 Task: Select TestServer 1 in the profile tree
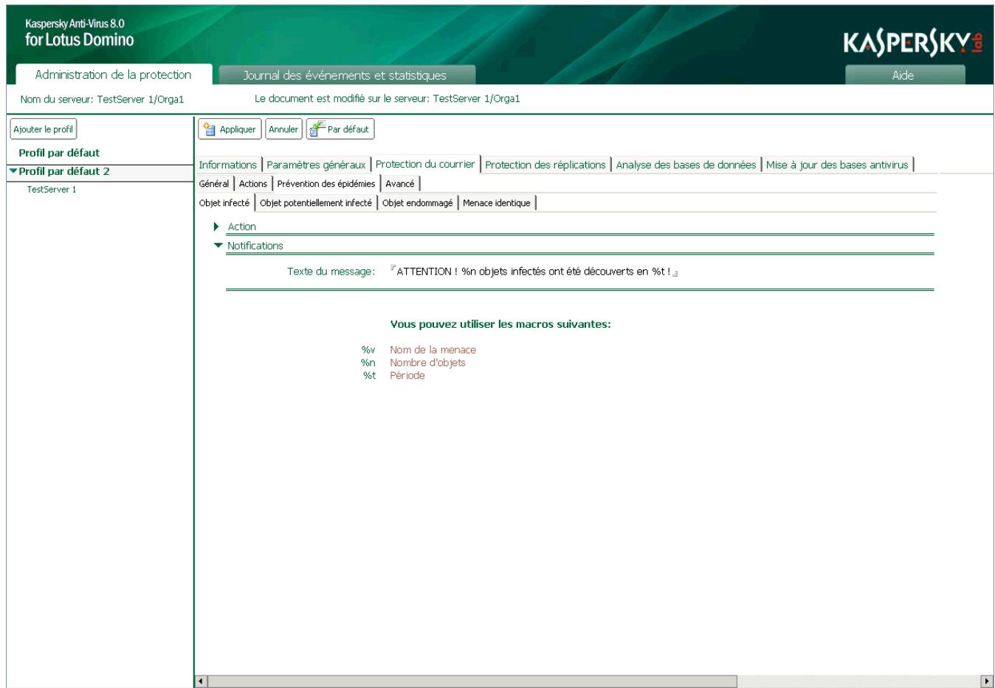tap(52, 190)
